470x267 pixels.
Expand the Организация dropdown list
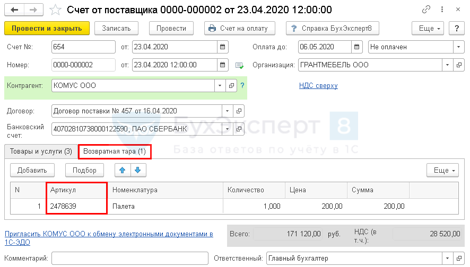[447, 65]
